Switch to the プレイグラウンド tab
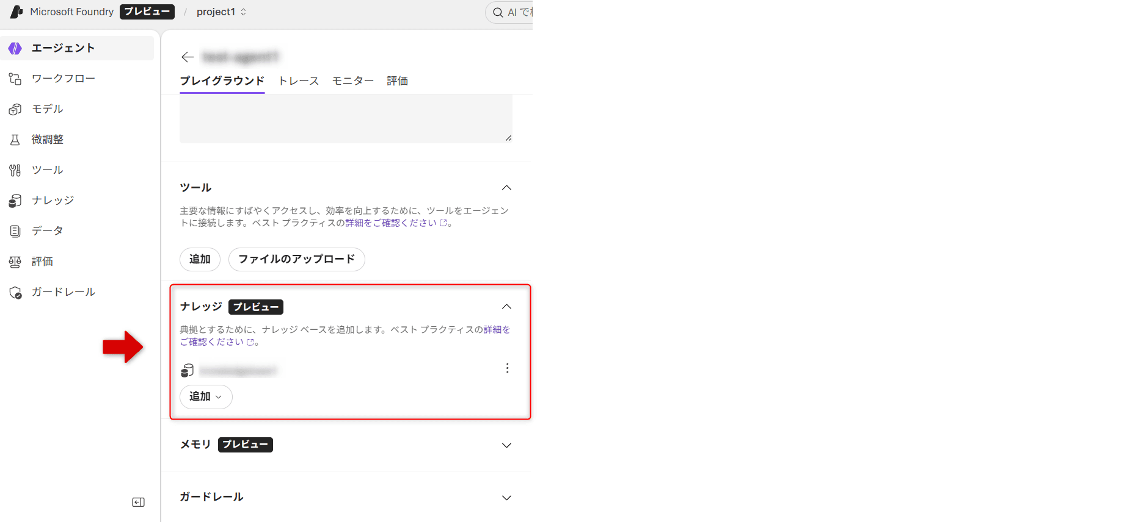Image resolution: width=1138 pixels, height=522 pixels. point(222,81)
